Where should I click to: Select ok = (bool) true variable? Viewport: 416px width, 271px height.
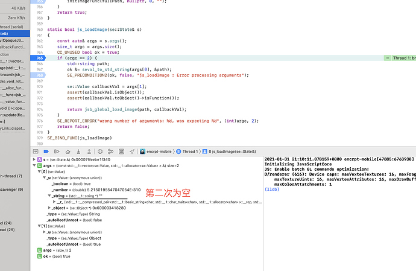tap(57, 257)
